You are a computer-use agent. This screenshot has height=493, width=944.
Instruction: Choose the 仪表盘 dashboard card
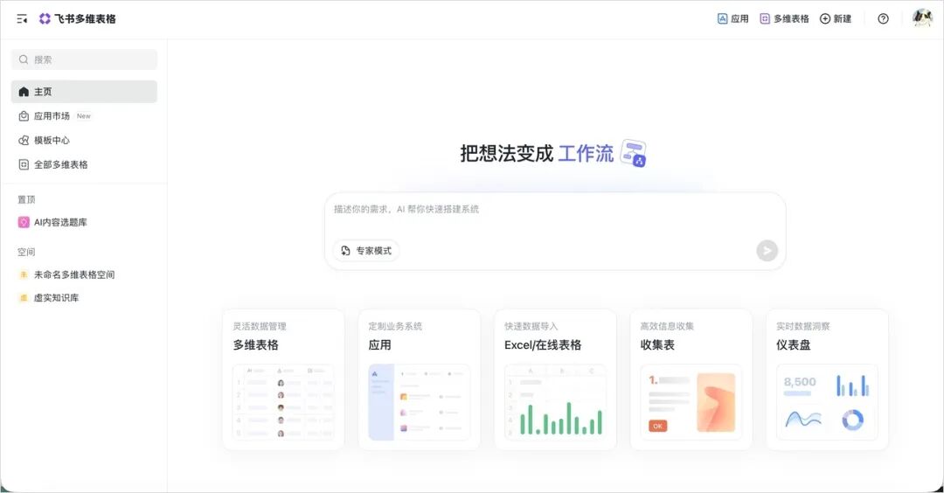(x=827, y=379)
